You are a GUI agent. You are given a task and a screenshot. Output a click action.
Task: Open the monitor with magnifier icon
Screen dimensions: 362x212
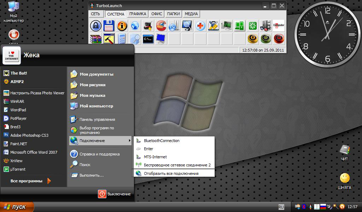187,25
